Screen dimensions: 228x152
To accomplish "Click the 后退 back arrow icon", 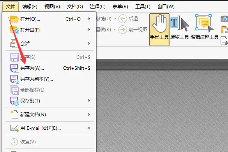I will [123, 19].
